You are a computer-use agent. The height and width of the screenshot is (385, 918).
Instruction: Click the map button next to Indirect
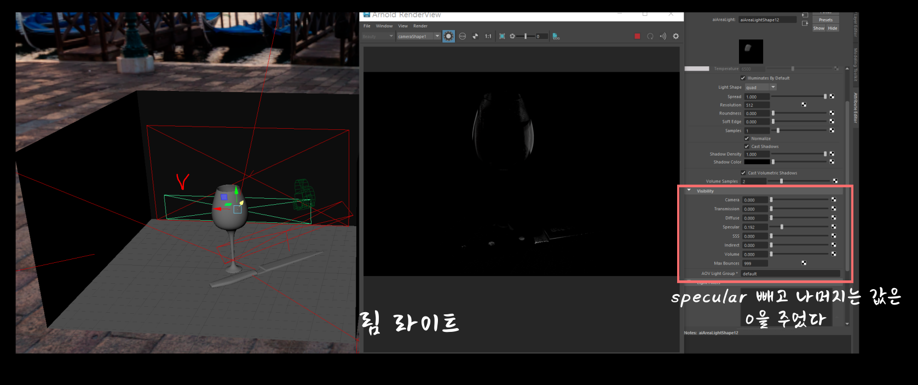pos(834,245)
